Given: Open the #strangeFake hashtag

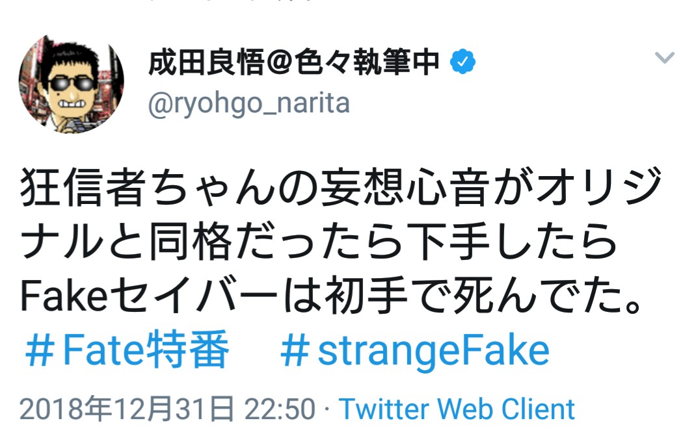Looking at the screenshot, I should [x=415, y=351].
